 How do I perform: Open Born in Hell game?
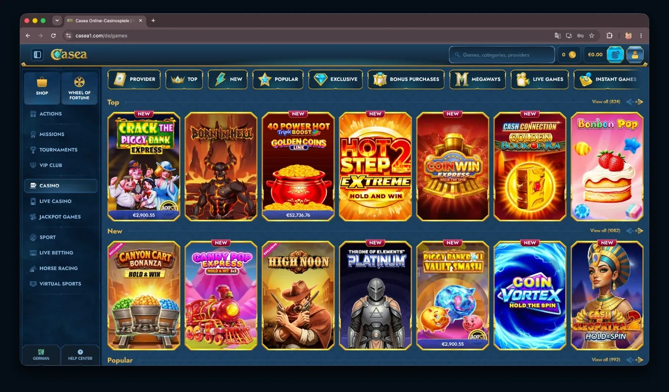pyautogui.click(x=221, y=166)
